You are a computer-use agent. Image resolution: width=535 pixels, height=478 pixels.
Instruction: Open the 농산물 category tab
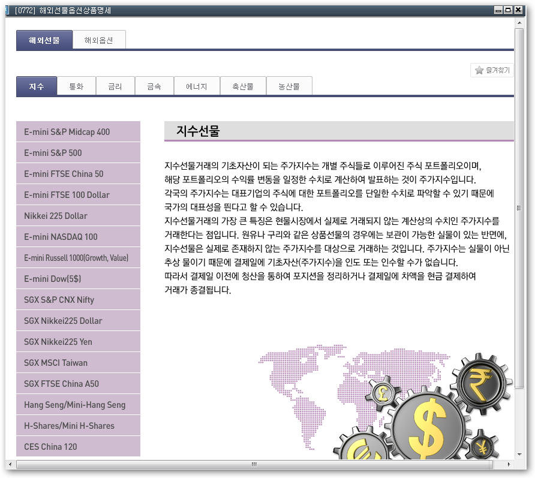pyautogui.click(x=289, y=86)
